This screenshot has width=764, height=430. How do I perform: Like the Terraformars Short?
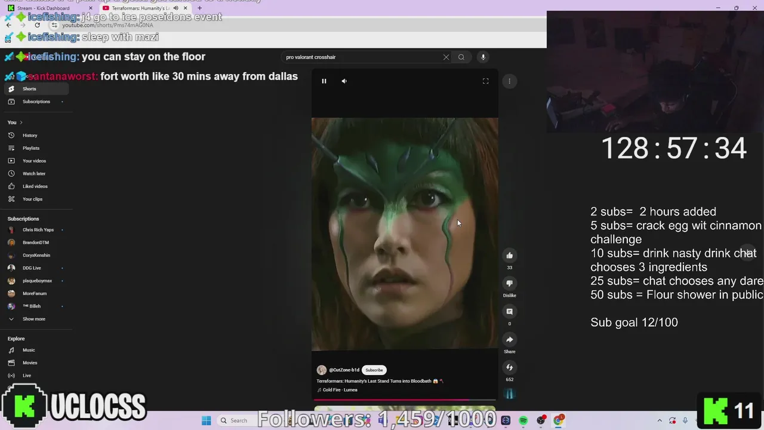pos(510,256)
